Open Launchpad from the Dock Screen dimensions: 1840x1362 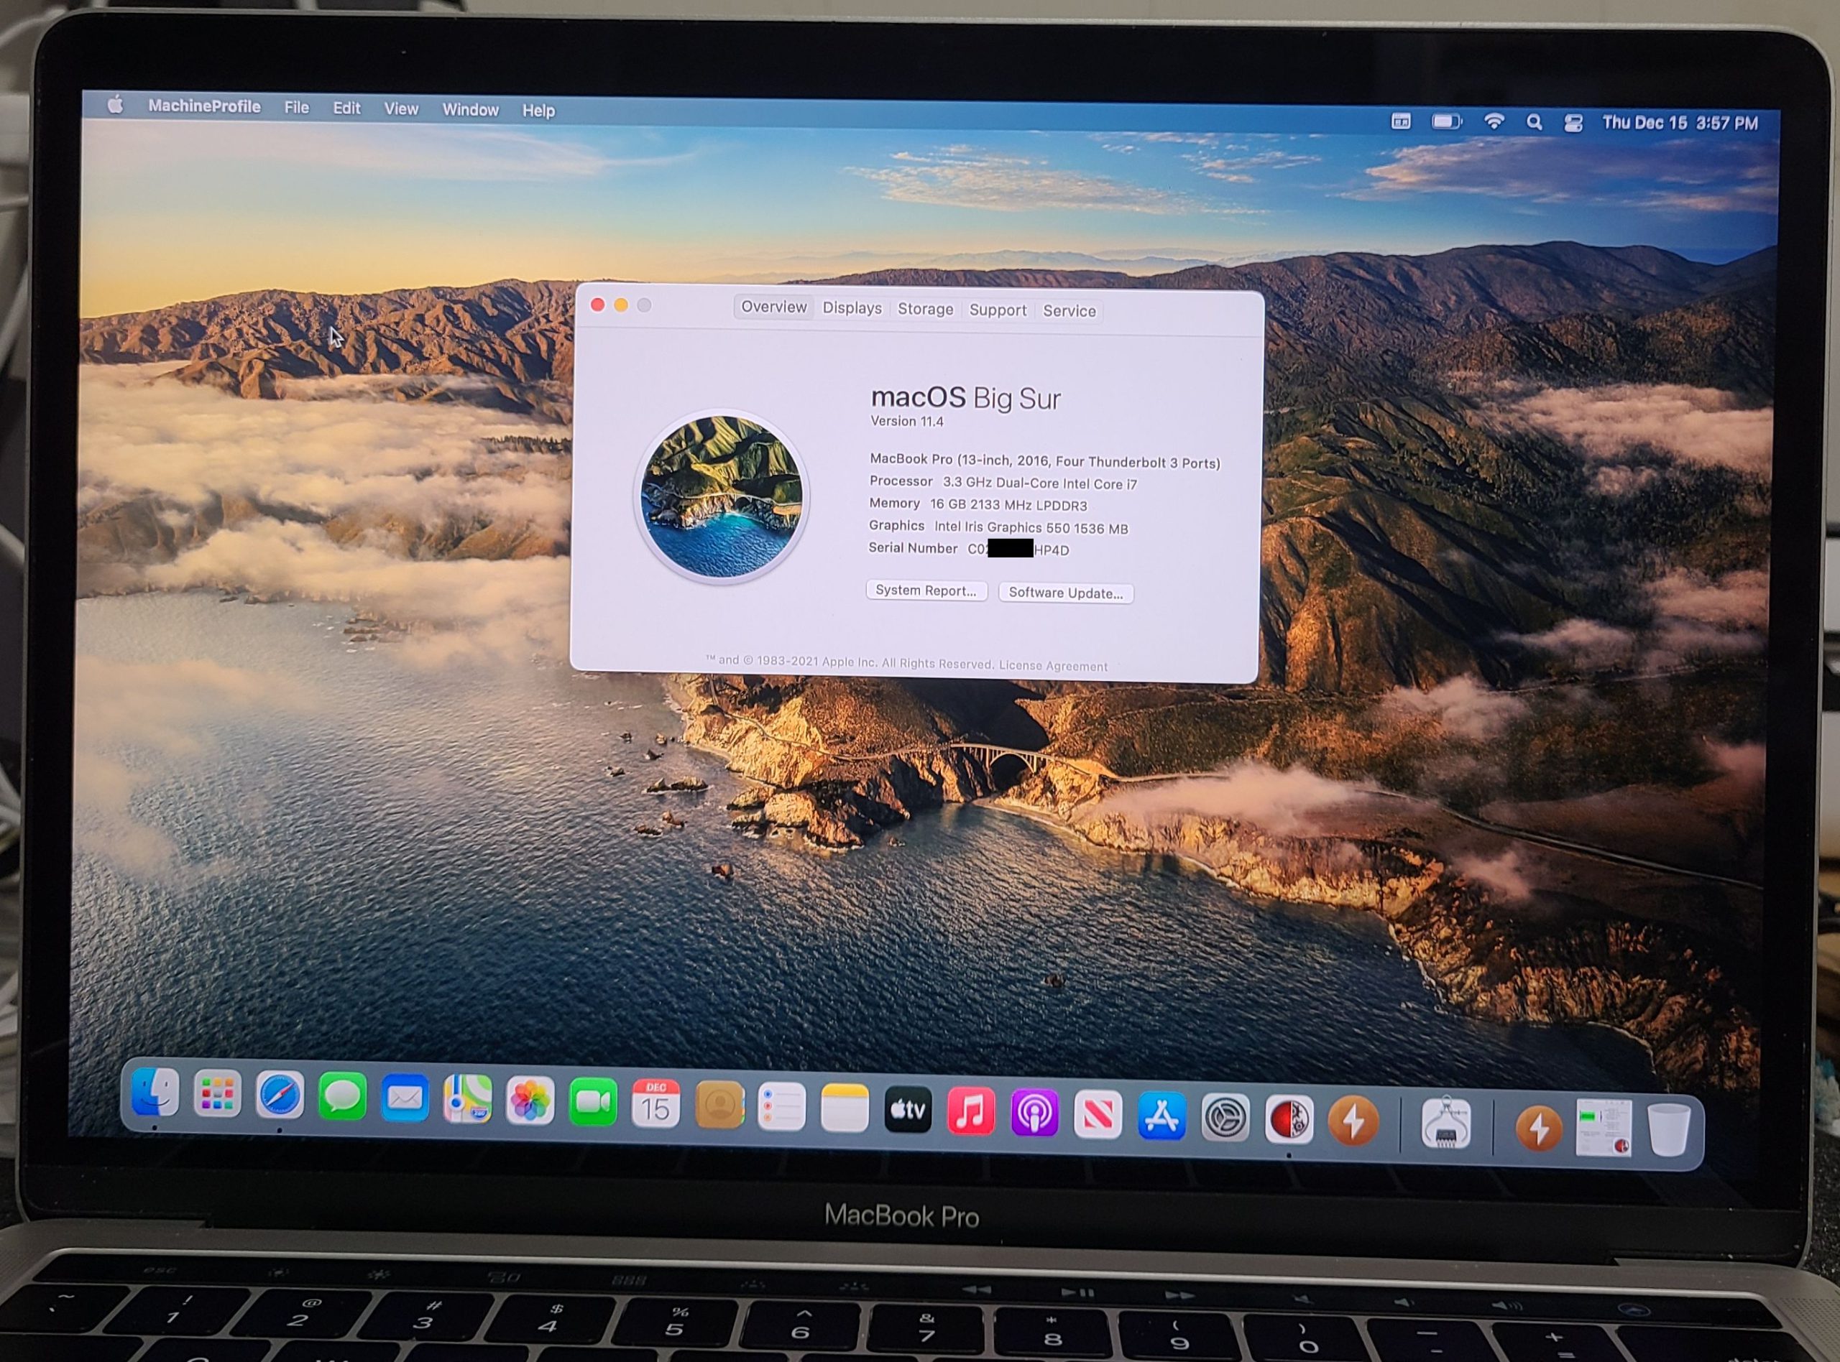coord(217,1094)
